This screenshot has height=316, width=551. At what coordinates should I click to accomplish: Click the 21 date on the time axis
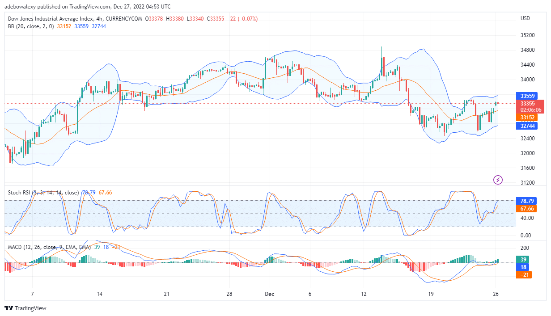pos(166,294)
